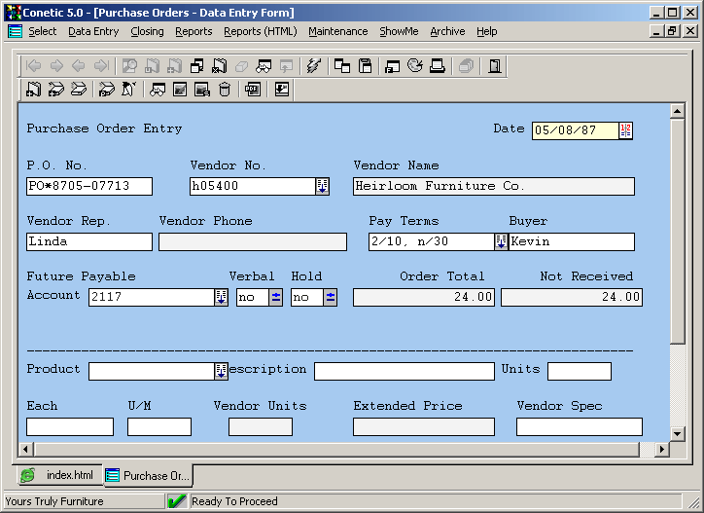Switch to the index.html tab
704x513 pixels.
[59, 475]
